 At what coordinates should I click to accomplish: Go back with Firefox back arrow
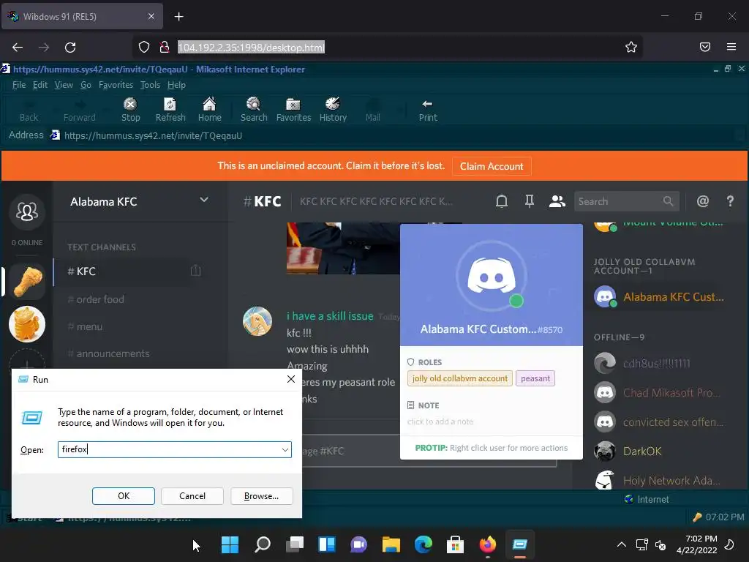click(x=18, y=48)
